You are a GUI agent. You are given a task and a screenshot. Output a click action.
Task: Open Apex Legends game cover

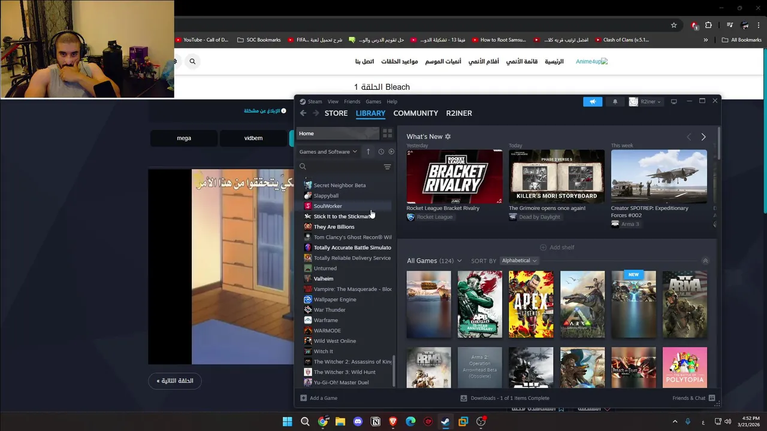[531, 304]
